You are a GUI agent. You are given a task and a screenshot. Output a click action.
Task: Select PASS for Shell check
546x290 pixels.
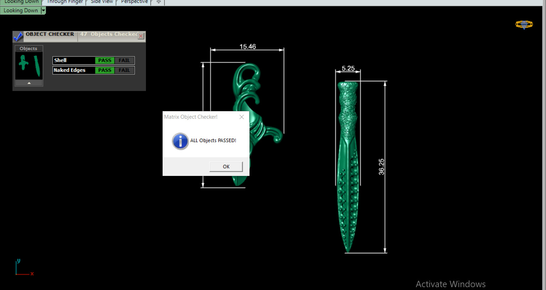[105, 60]
